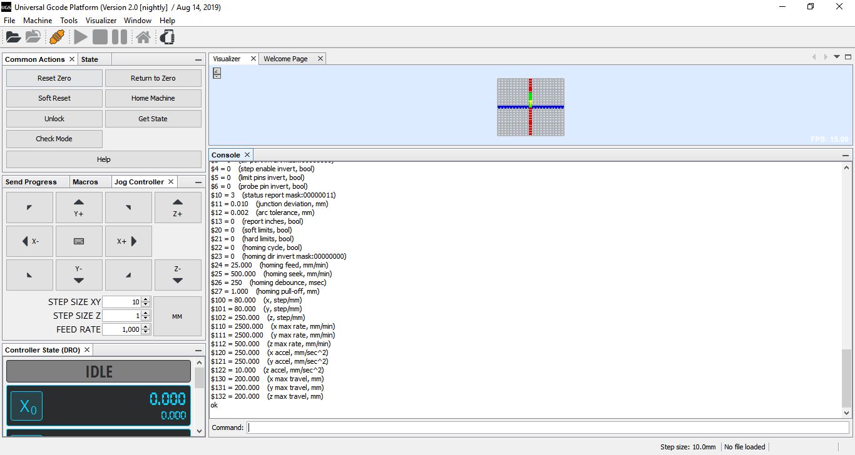Decrease STEP SIZE XY with down stepper arrow
This screenshot has height=455, width=855.
(146, 304)
